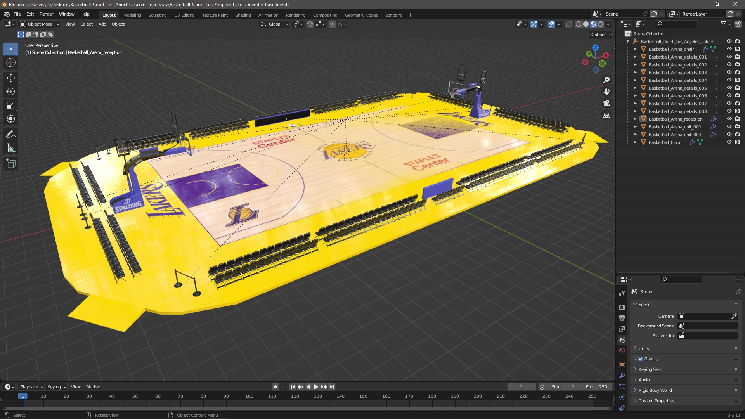Open the viewport Add menu
The height and width of the screenshot is (419, 745).
point(102,24)
